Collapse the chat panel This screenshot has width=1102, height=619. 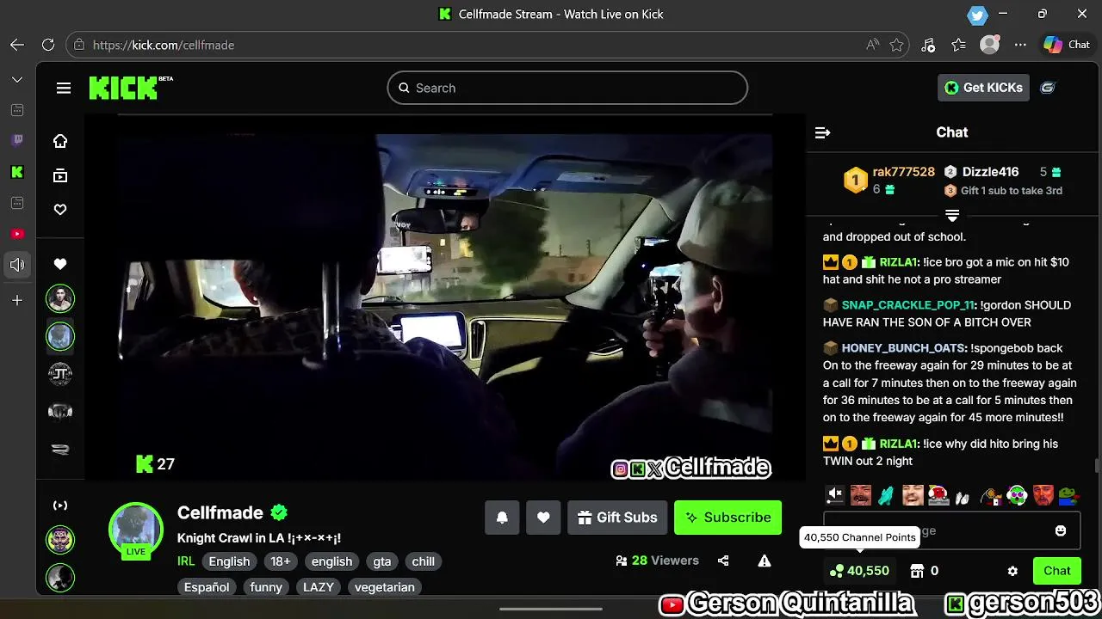pos(822,132)
